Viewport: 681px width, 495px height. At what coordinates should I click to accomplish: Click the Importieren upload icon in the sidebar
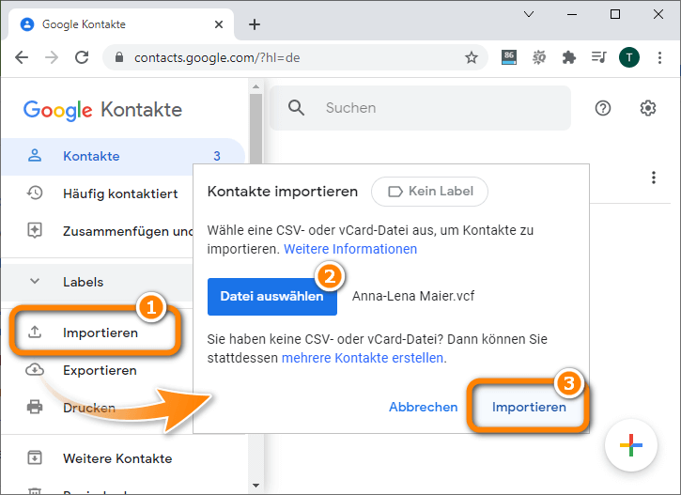(35, 333)
